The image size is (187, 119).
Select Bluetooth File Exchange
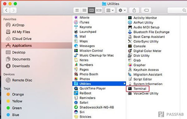[149, 32]
